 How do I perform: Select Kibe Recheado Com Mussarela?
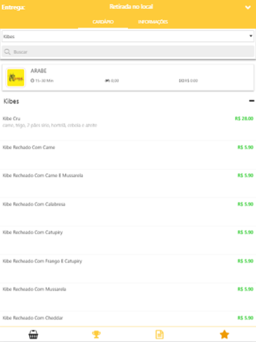128,297
